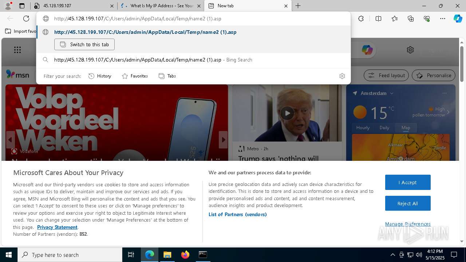
Task: Click the Reject All button
Action: click(x=408, y=203)
